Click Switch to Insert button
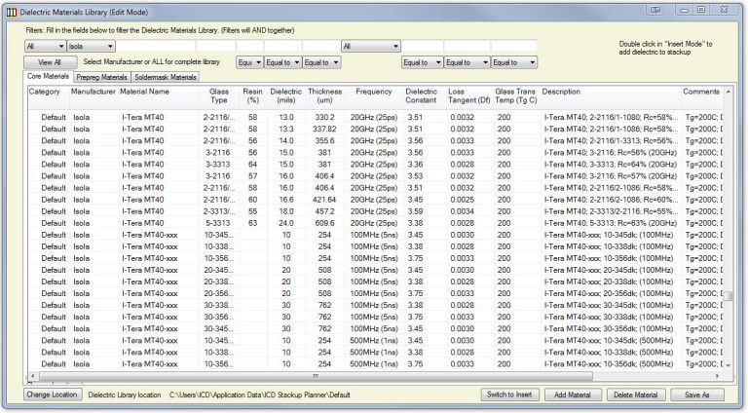748x413 pixels. pyautogui.click(x=509, y=394)
